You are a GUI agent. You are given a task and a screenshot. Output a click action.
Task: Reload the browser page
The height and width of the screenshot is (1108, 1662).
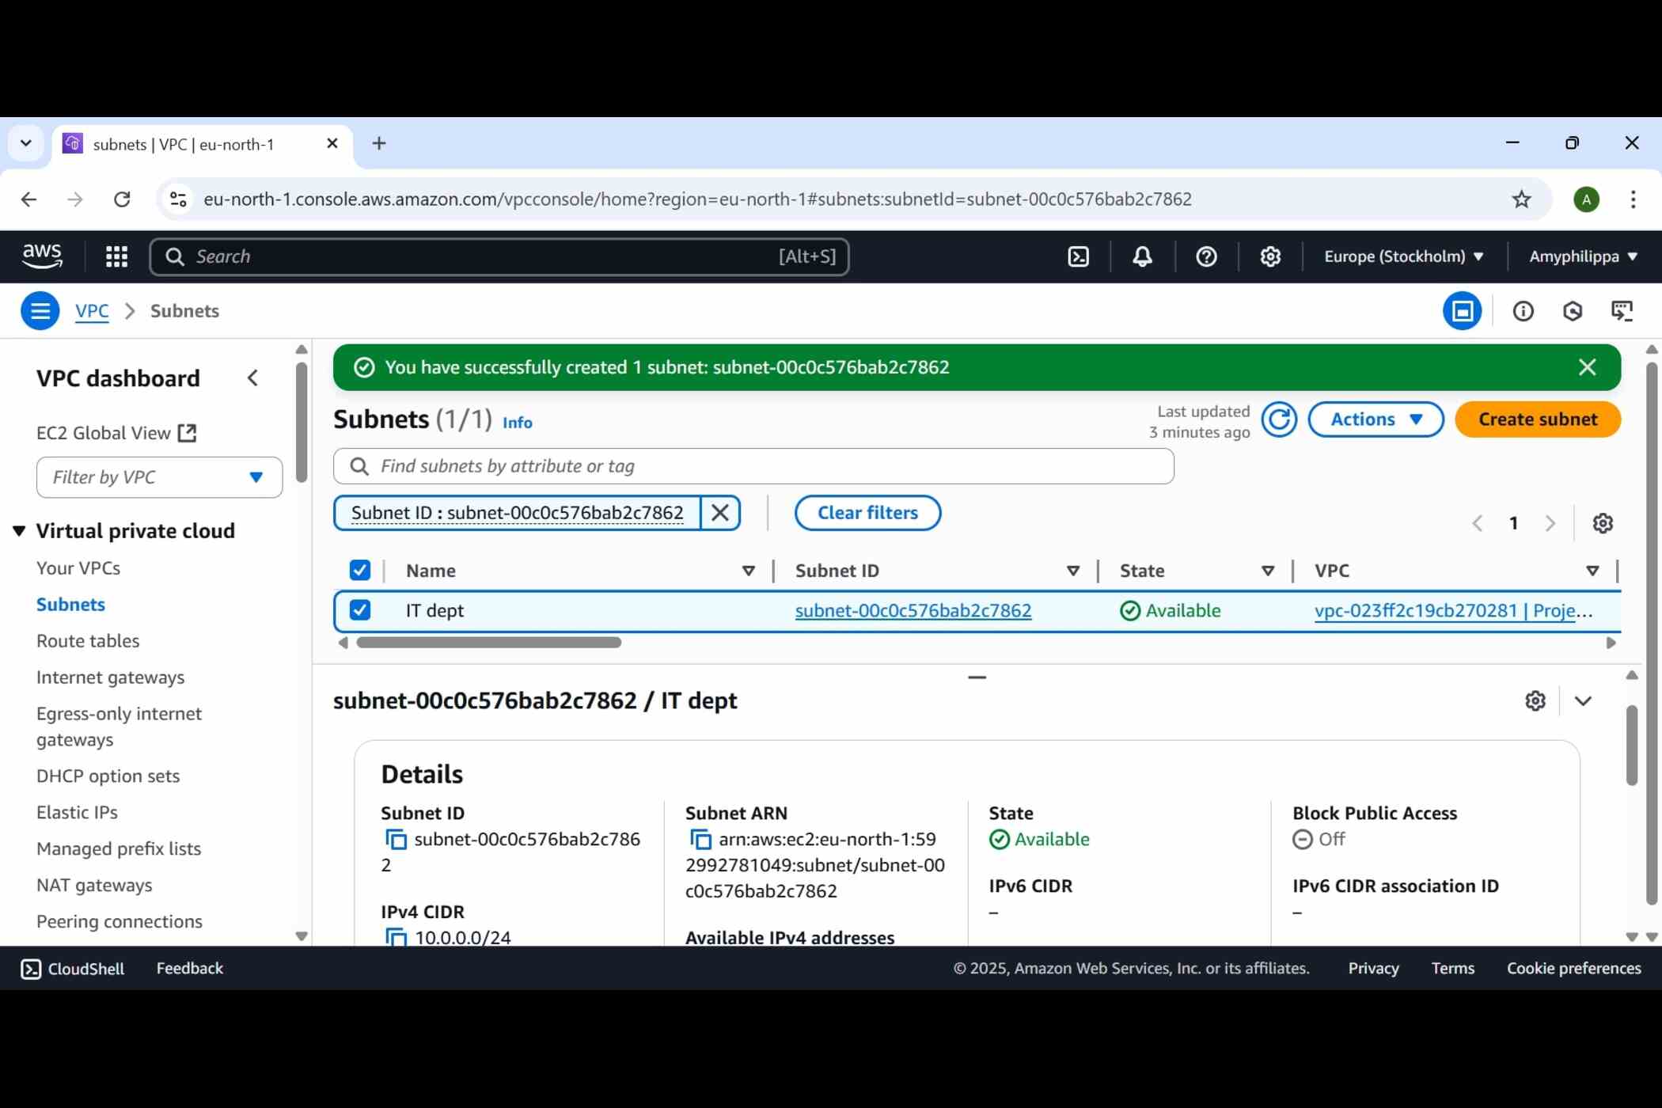pyautogui.click(x=122, y=199)
